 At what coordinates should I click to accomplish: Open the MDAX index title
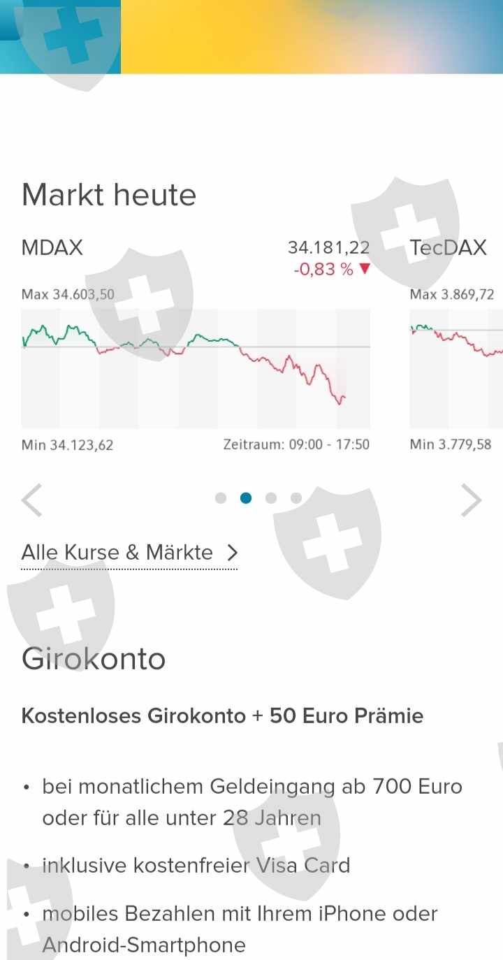52,247
